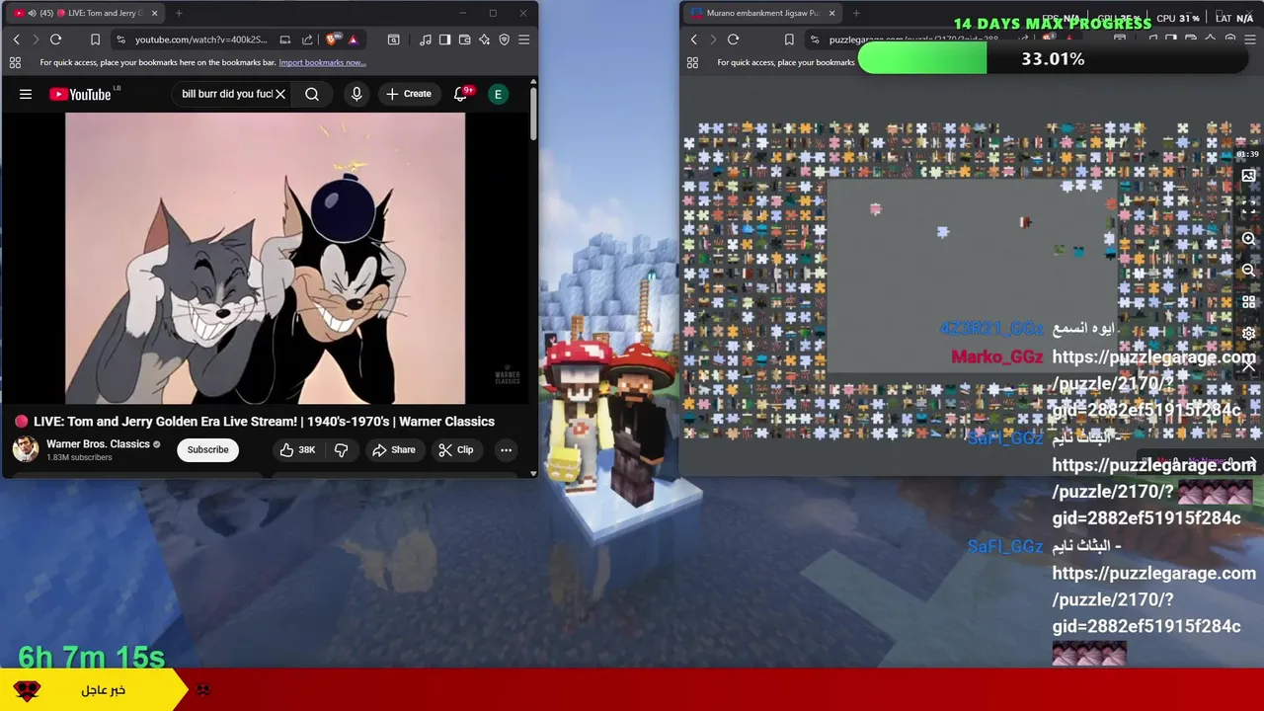Clip the Tom and Jerry live stream
1264x711 pixels.
tap(455, 449)
